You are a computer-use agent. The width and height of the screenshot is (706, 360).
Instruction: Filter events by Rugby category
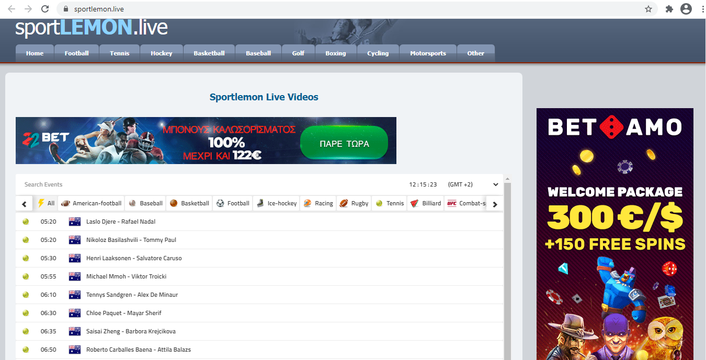[x=354, y=203]
